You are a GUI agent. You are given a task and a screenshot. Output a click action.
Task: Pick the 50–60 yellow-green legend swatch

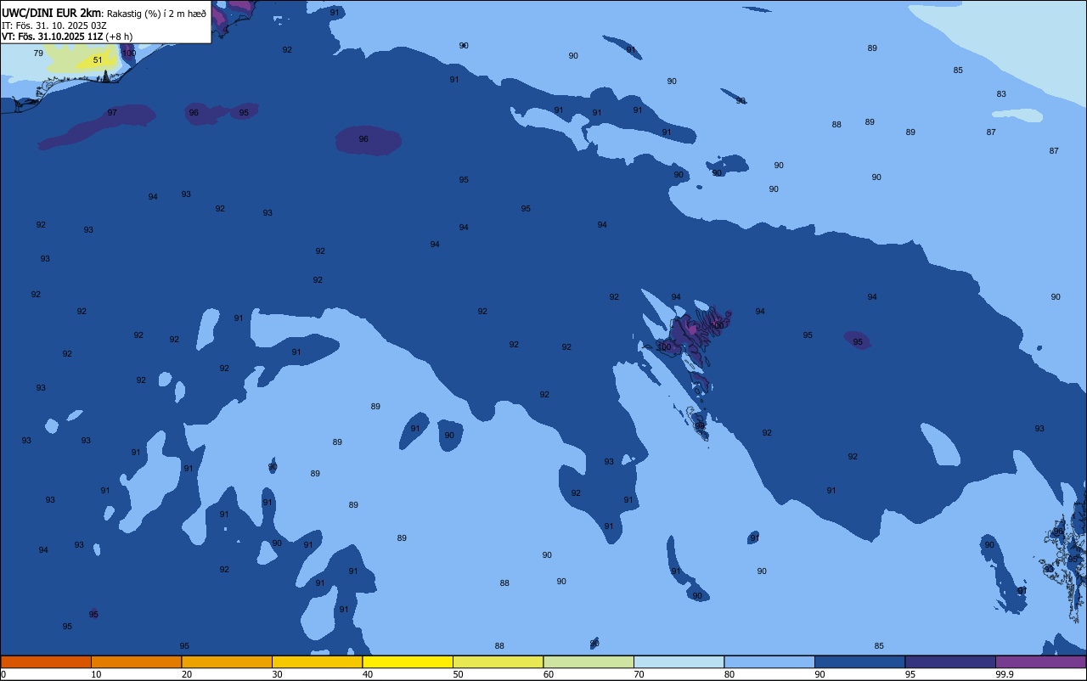click(x=498, y=661)
